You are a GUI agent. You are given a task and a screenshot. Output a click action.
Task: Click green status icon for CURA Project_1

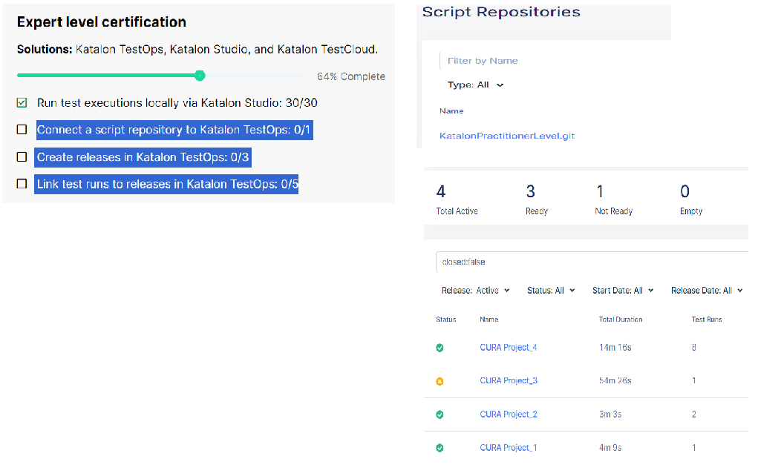(440, 448)
